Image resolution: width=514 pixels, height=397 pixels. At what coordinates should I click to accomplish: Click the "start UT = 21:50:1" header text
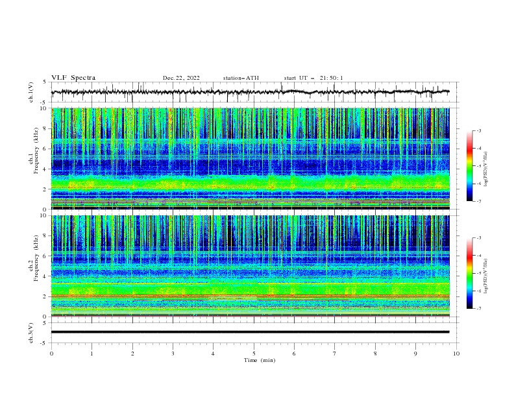click(313, 78)
